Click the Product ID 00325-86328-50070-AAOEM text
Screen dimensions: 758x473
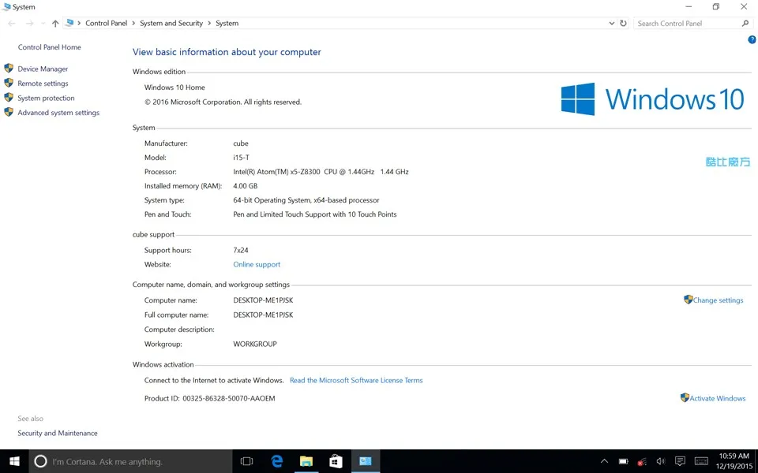[x=210, y=399]
